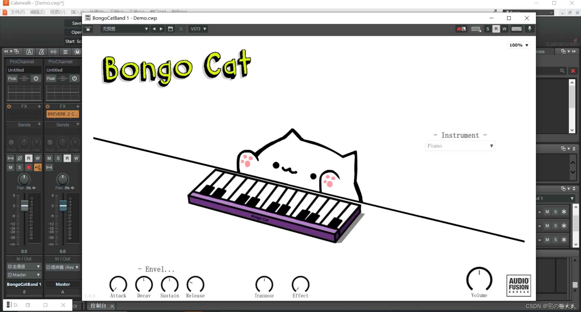This screenshot has height=312, width=581.
Task: Arm BongoCatBand 1 for recording
Action: coord(29,167)
